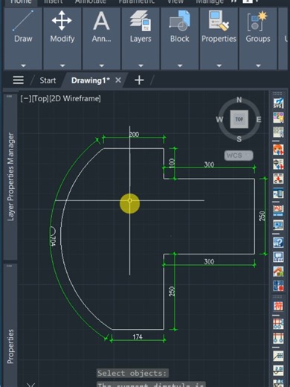
Task: Open the collapsed Properties palette on left
Action: 10,346
